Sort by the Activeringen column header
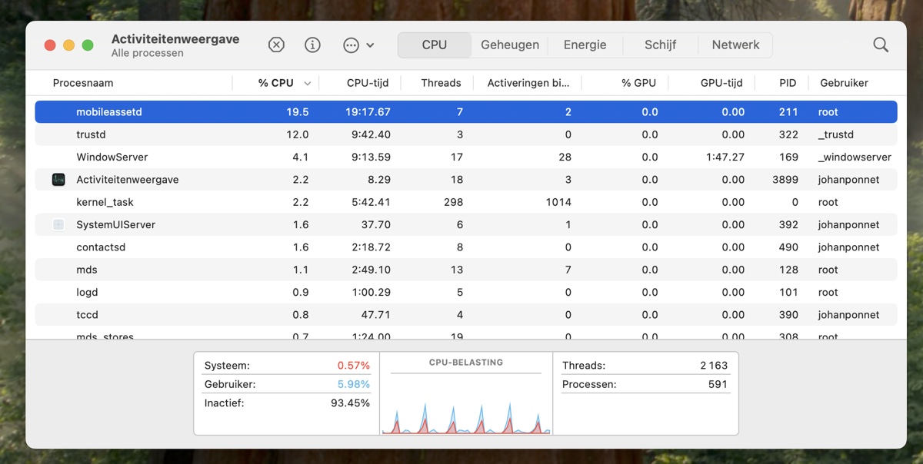This screenshot has height=464, width=923. click(x=528, y=83)
